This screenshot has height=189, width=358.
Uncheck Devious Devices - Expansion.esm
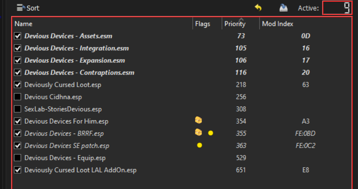point(18,60)
